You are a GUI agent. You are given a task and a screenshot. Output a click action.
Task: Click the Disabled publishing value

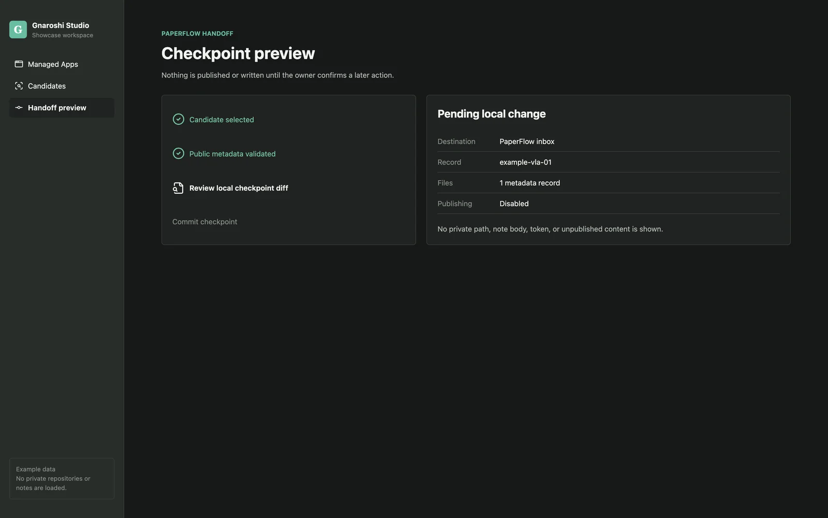coord(514,204)
